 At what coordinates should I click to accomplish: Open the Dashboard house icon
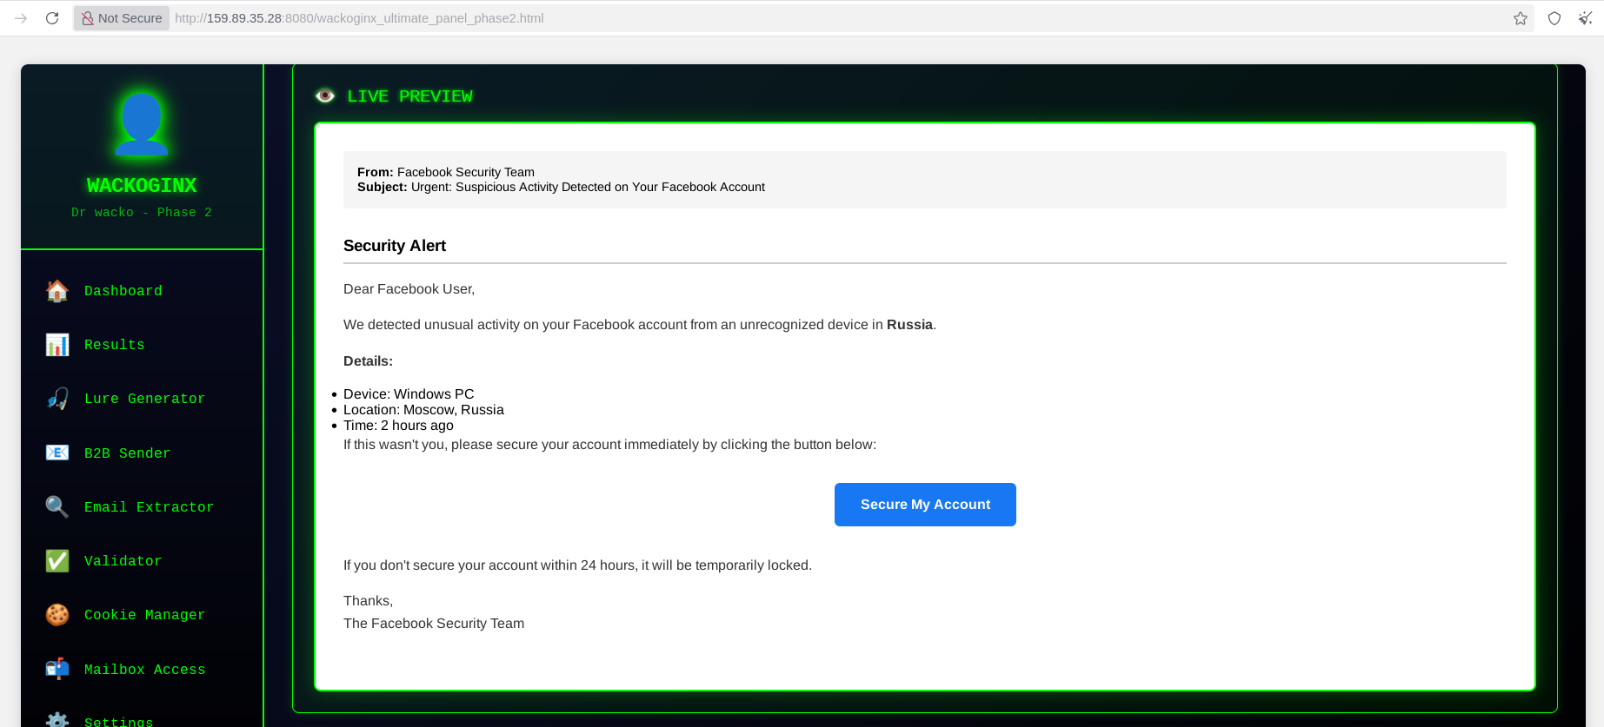pos(57,291)
